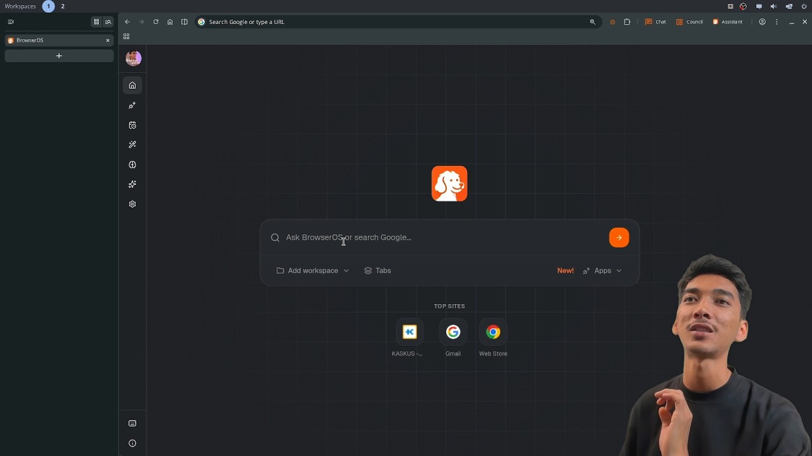The image size is (812, 456).
Task: Submit the query with orange arrow button
Action: [x=619, y=237]
